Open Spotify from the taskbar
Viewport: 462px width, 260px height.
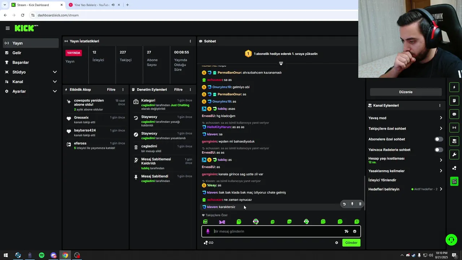point(42,255)
